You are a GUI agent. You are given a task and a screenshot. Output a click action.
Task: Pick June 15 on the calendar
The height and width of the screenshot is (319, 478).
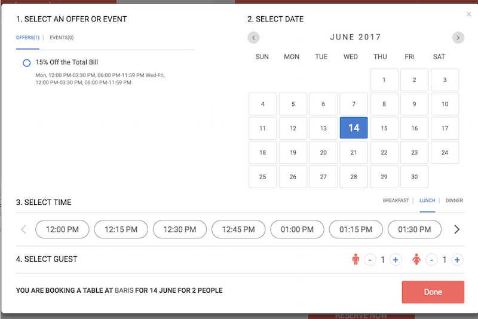pos(384,128)
